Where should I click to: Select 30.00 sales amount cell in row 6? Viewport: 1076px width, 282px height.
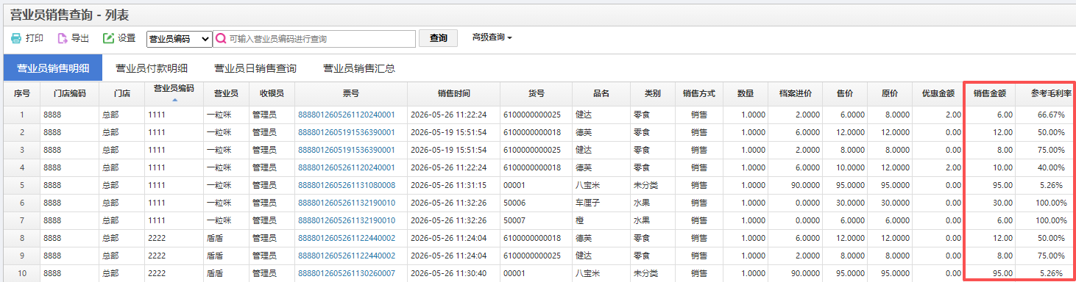(x=990, y=203)
